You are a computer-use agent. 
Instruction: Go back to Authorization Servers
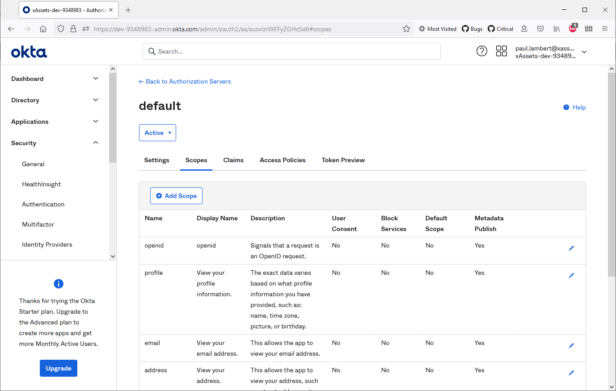pyautogui.click(x=185, y=81)
